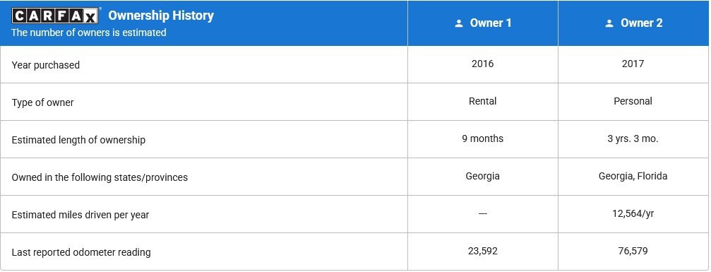This screenshot has width=711, height=272.
Task: Click the Year purchased row label
Action: (46, 65)
